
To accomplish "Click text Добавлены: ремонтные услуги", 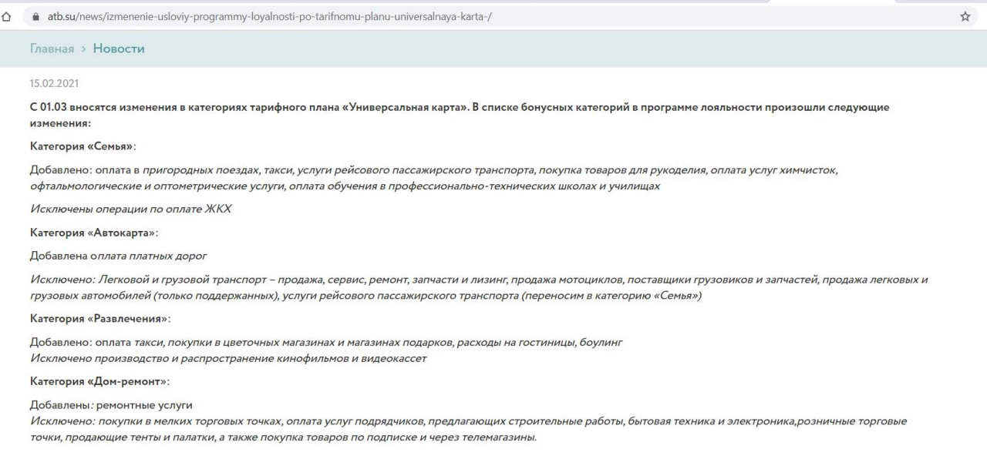I will pos(111,405).
